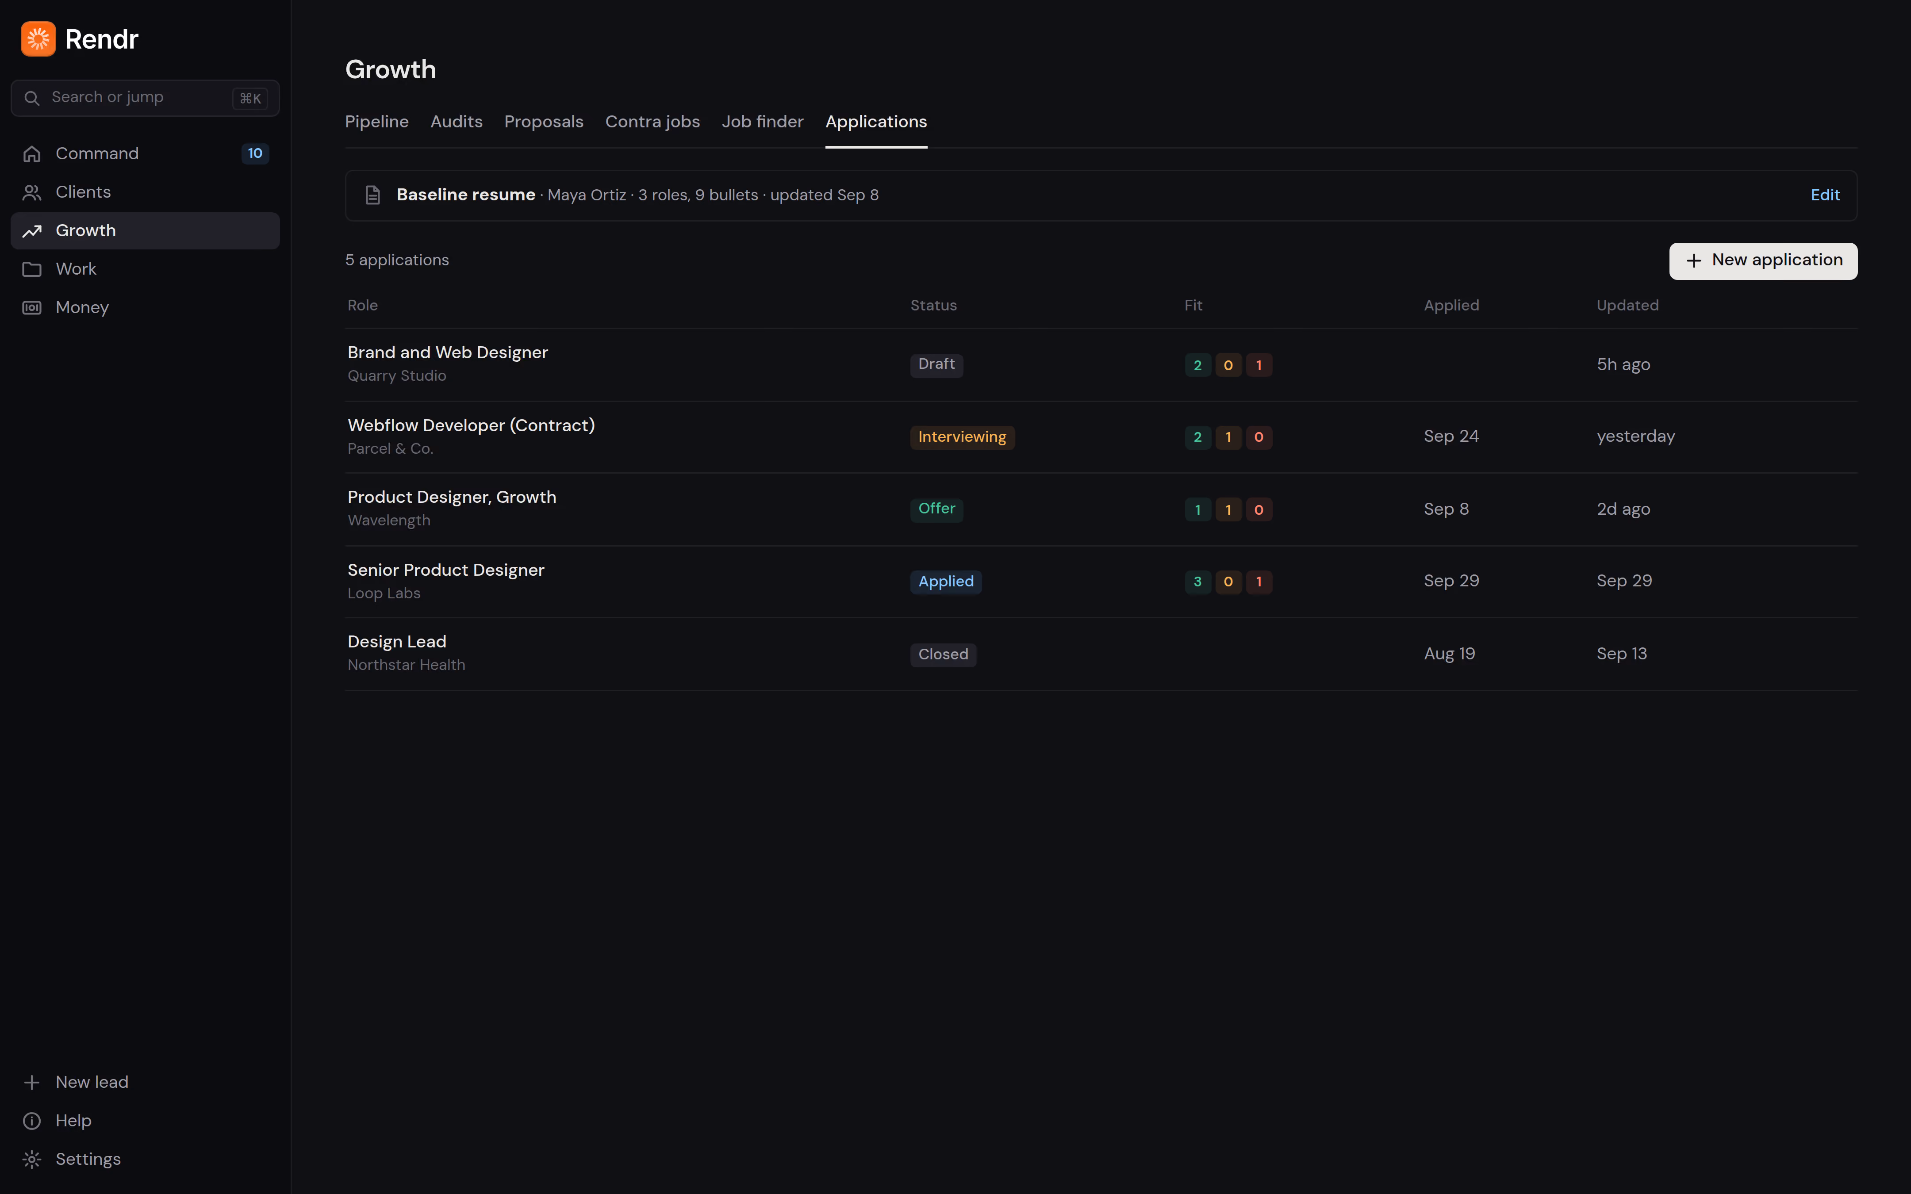Click Edit on the baseline resume
Viewport: 1911px width, 1194px height.
[1825, 195]
